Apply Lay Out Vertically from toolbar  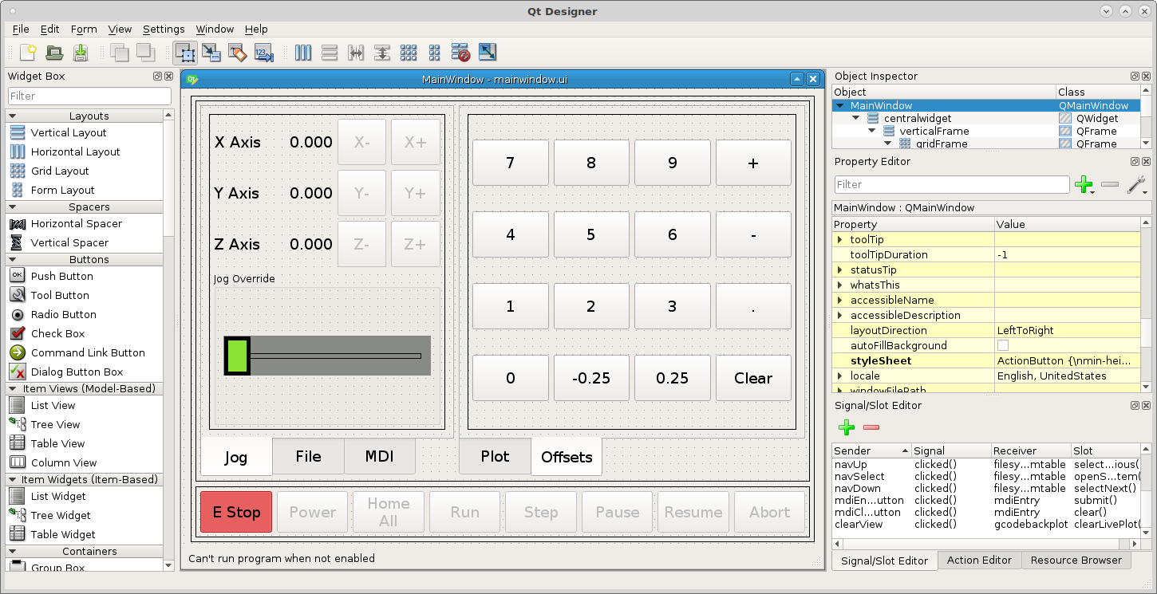(x=330, y=53)
